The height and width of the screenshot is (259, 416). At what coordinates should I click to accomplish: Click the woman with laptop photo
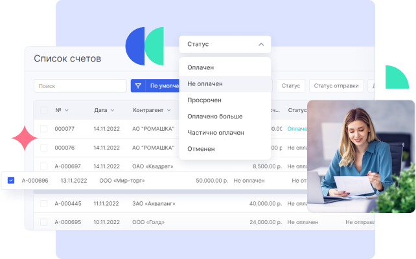click(x=361, y=155)
